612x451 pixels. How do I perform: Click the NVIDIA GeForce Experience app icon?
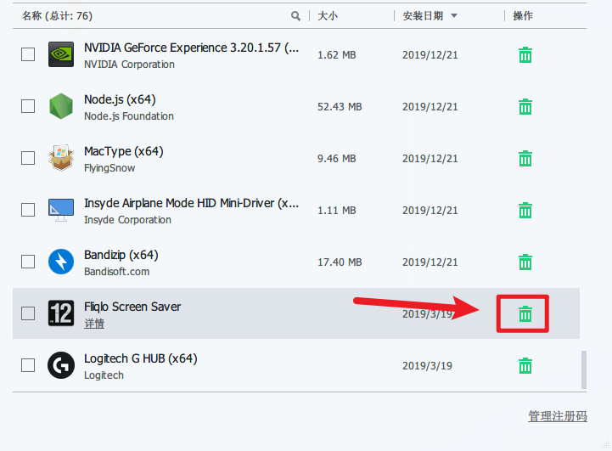click(61, 54)
